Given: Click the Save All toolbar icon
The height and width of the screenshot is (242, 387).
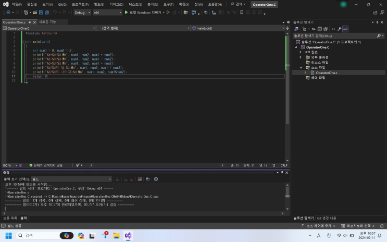Looking at the screenshot, I should tap(47, 12).
